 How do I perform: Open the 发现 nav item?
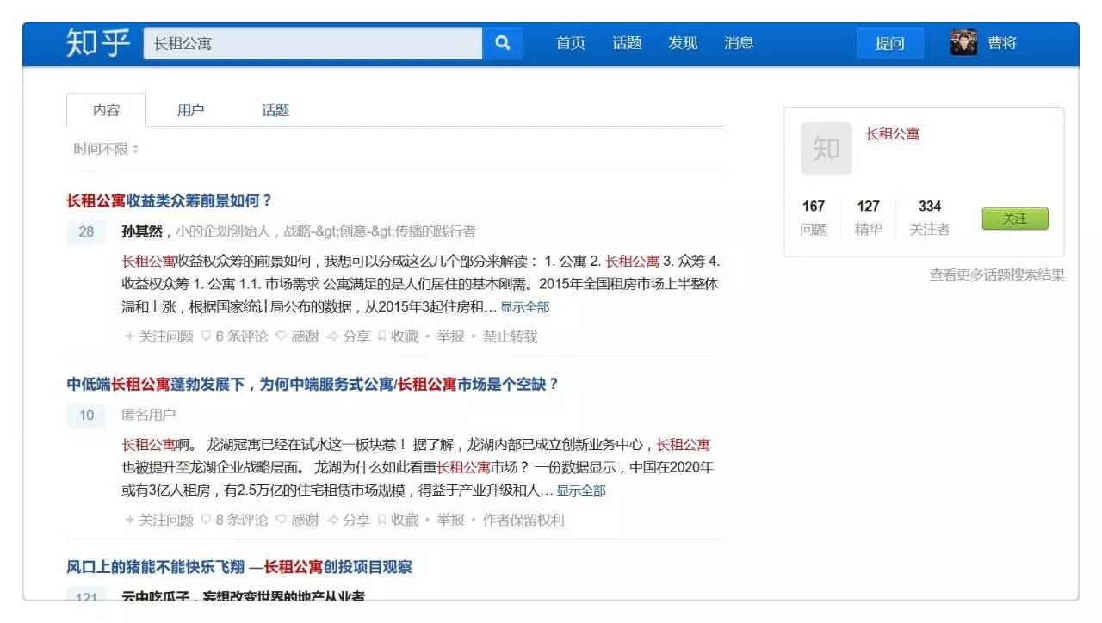click(x=683, y=43)
